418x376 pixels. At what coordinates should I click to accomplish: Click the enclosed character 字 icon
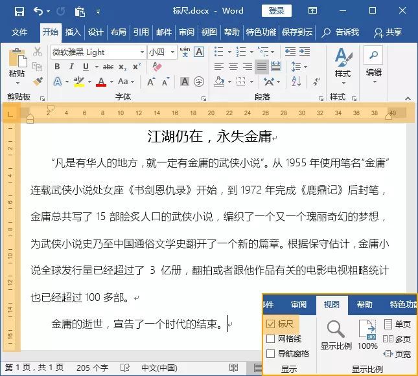coord(199,82)
